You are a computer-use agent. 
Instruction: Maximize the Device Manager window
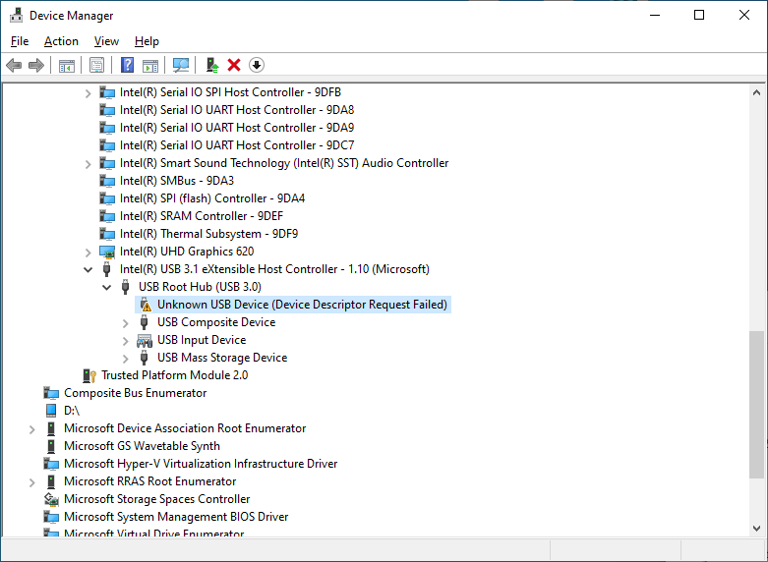(x=699, y=15)
